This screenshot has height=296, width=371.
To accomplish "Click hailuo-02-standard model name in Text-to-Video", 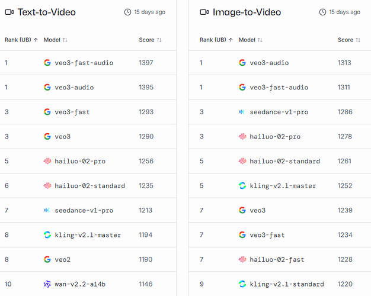I will click(x=89, y=186).
